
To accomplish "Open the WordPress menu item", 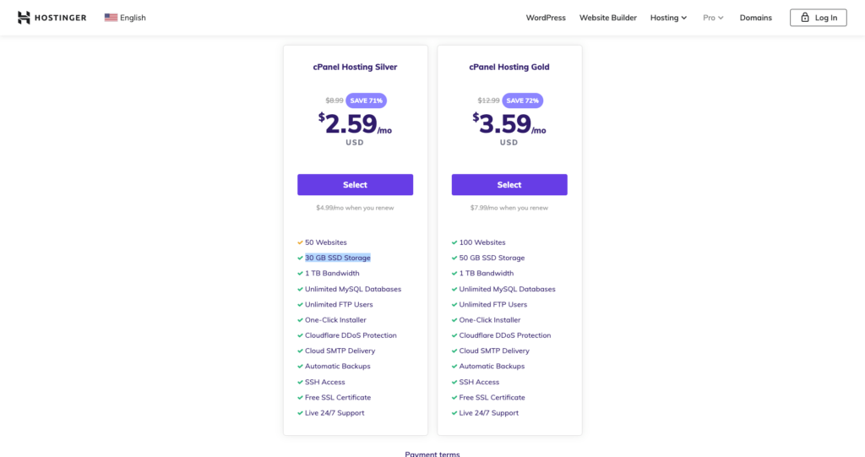I will (x=546, y=18).
